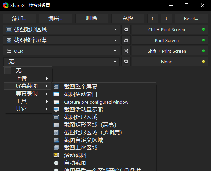211x171 pixels.
Task: Choose plain 截图矩形区域 entry in submenu
Action: pos(104,117)
